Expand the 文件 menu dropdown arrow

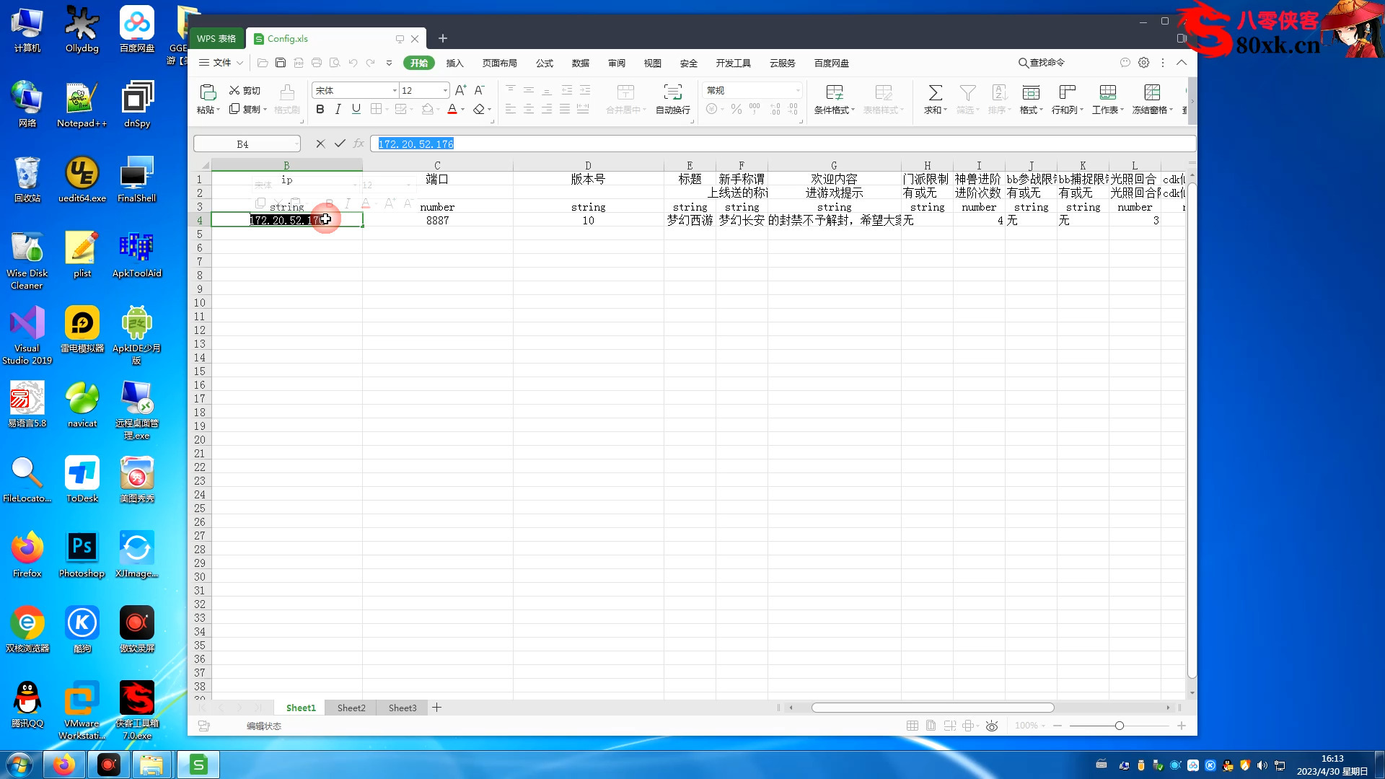(239, 63)
